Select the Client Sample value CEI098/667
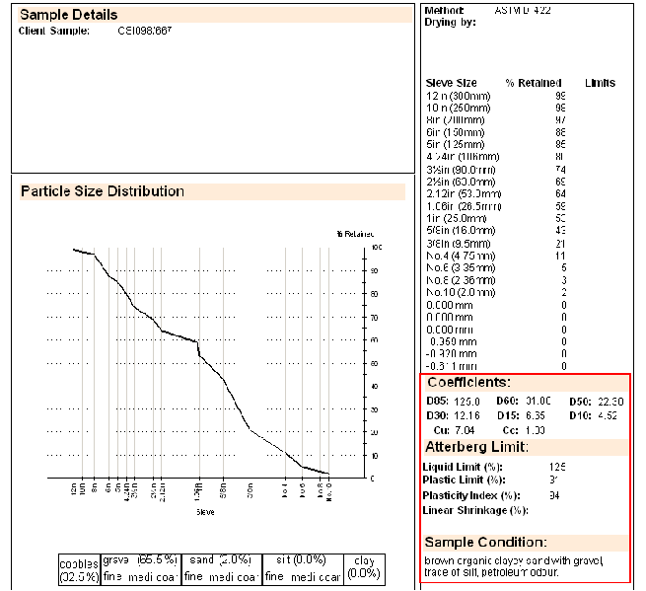The height and width of the screenshot is (591, 646). pos(145,31)
